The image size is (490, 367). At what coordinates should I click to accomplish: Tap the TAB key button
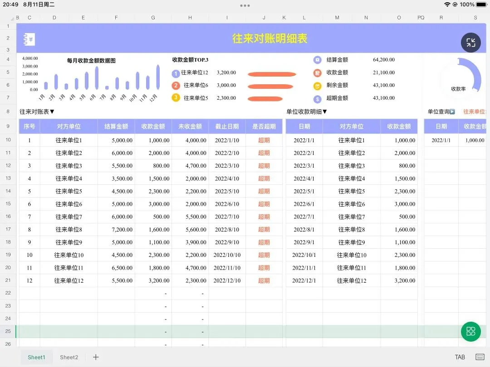click(x=460, y=357)
